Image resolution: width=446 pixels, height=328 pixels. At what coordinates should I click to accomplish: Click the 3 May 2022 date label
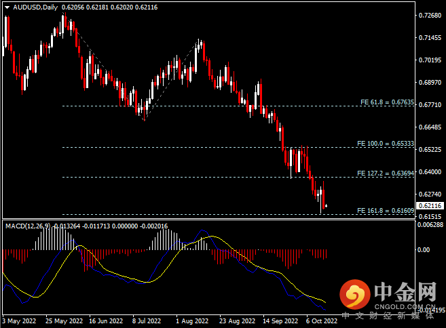[x=19, y=321]
